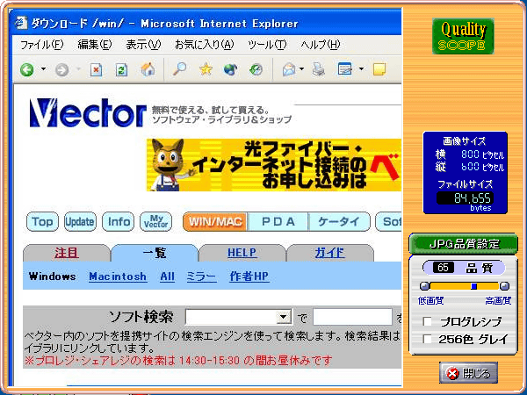
Task: Click the Print icon
Action: pyautogui.click(x=318, y=69)
